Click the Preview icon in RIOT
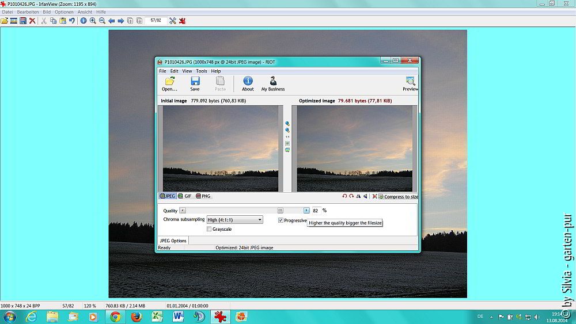The width and height of the screenshot is (576, 324). 410,83
